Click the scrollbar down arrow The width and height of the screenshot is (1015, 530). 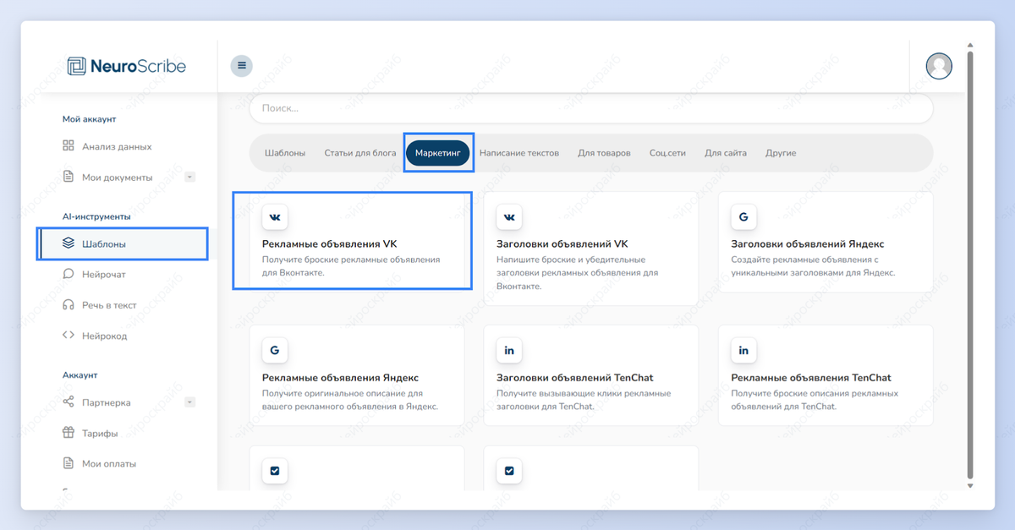click(x=969, y=486)
